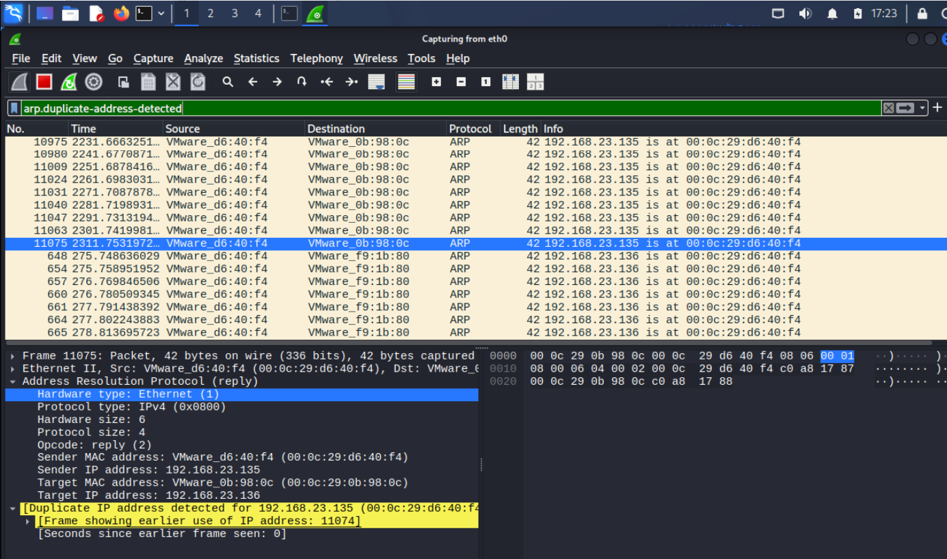Go forward in packet history arrow
947x559 pixels.
[277, 82]
